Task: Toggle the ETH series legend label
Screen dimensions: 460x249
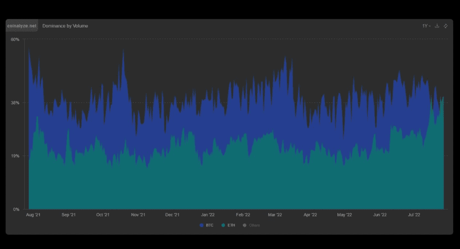Action: coord(231,225)
